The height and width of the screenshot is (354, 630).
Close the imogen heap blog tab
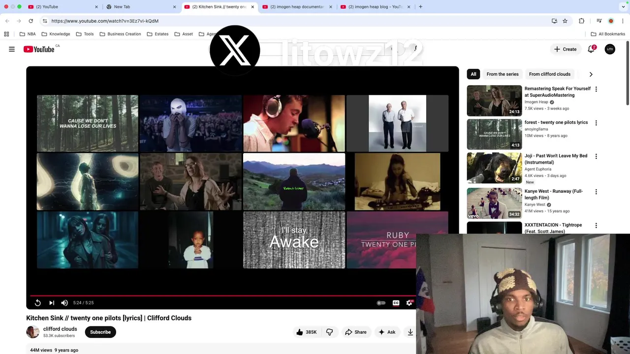tap(409, 7)
